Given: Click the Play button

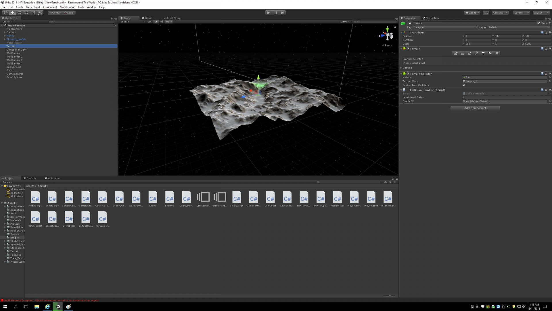Looking at the screenshot, I should [x=269, y=13].
